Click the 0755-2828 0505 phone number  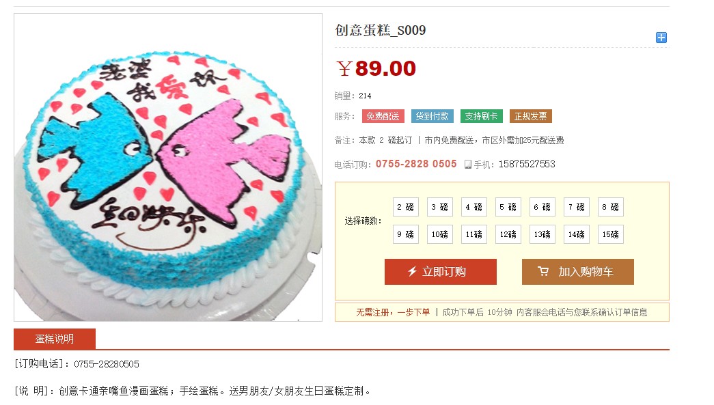(415, 164)
